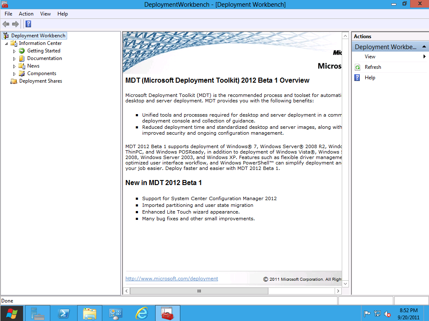The width and height of the screenshot is (429, 321).
Task: Expand the Getting Started tree node
Action: [14, 51]
